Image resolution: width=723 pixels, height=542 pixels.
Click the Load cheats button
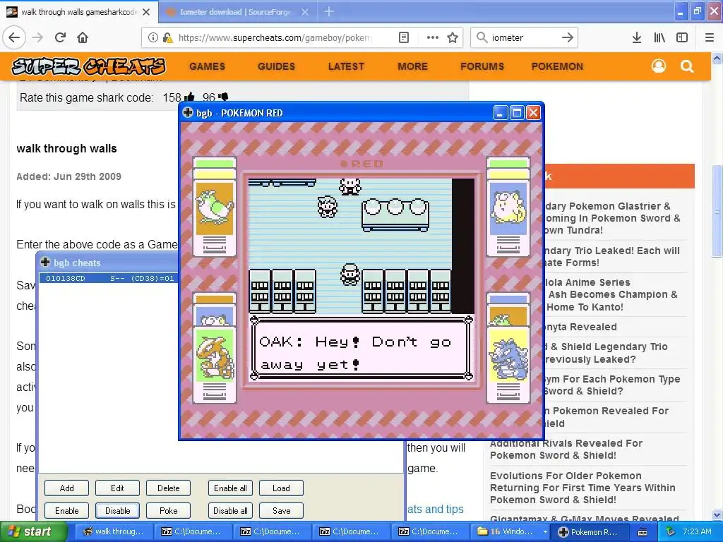click(281, 488)
